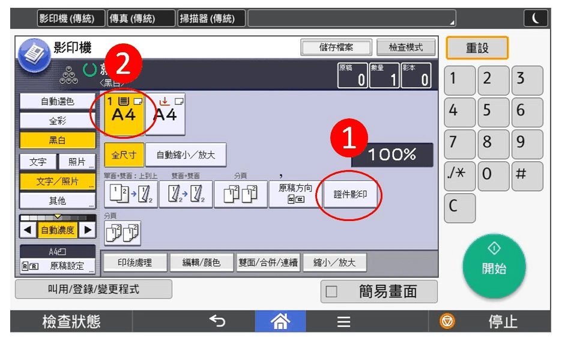This screenshot has width=562, height=340.
Task: Open 原稿設定 original settings
Action: [x=58, y=266]
